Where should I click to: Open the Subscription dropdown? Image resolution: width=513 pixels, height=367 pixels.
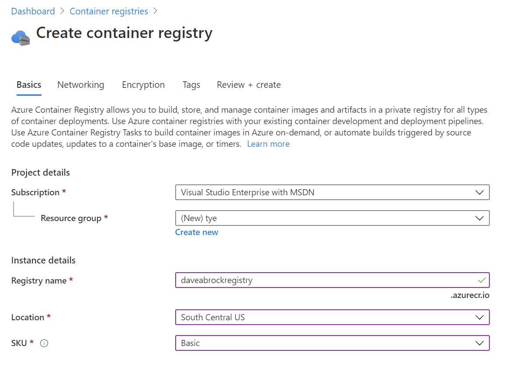(332, 192)
